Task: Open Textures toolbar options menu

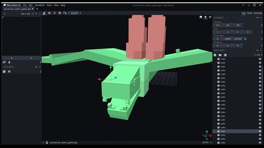Action: point(40,72)
